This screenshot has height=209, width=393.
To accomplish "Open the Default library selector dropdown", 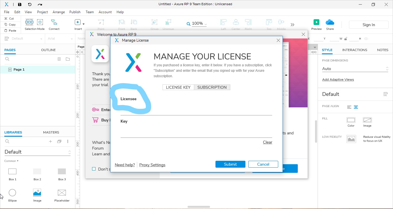I will 37,152.
